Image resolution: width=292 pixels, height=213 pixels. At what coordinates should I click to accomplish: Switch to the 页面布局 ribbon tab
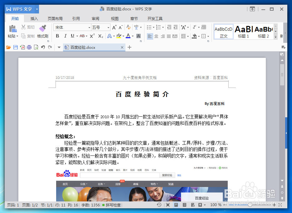coord(55,18)
